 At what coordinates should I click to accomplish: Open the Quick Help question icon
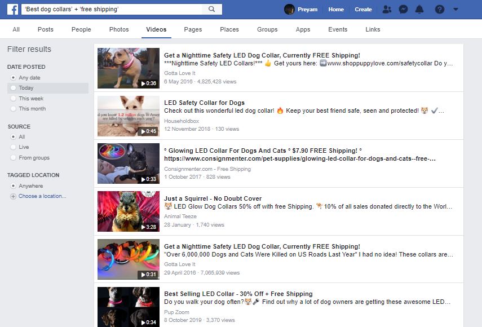[x=440, y=10]
